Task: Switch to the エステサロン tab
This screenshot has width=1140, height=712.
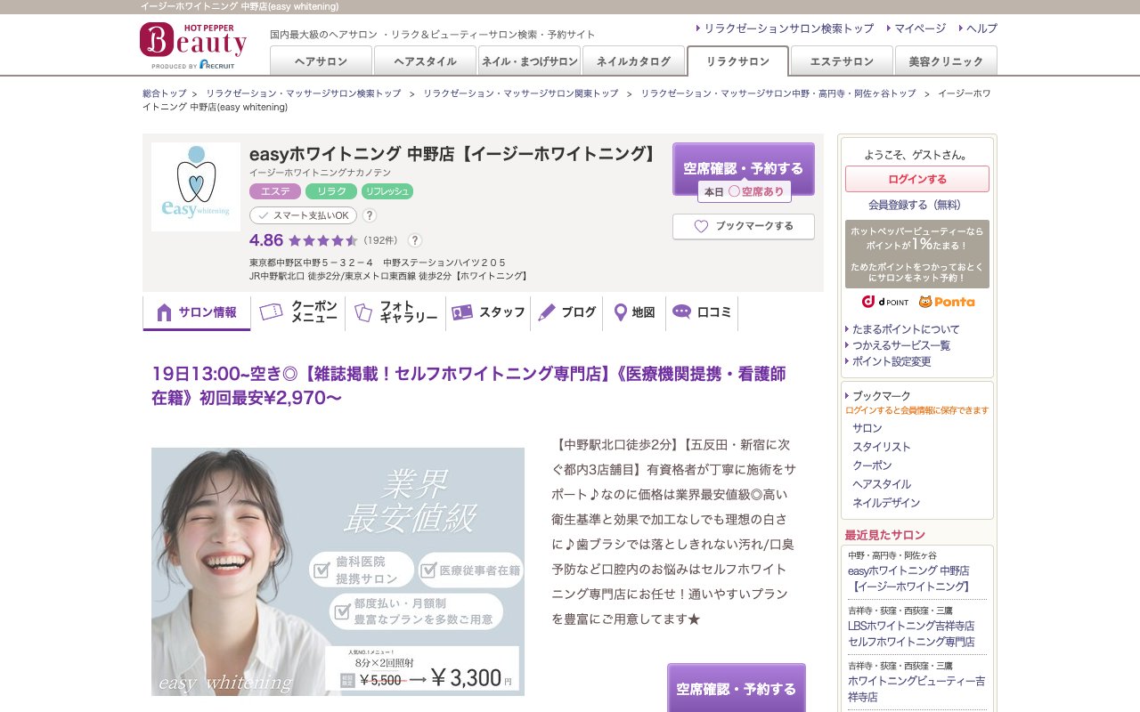Action: (840, 61)
